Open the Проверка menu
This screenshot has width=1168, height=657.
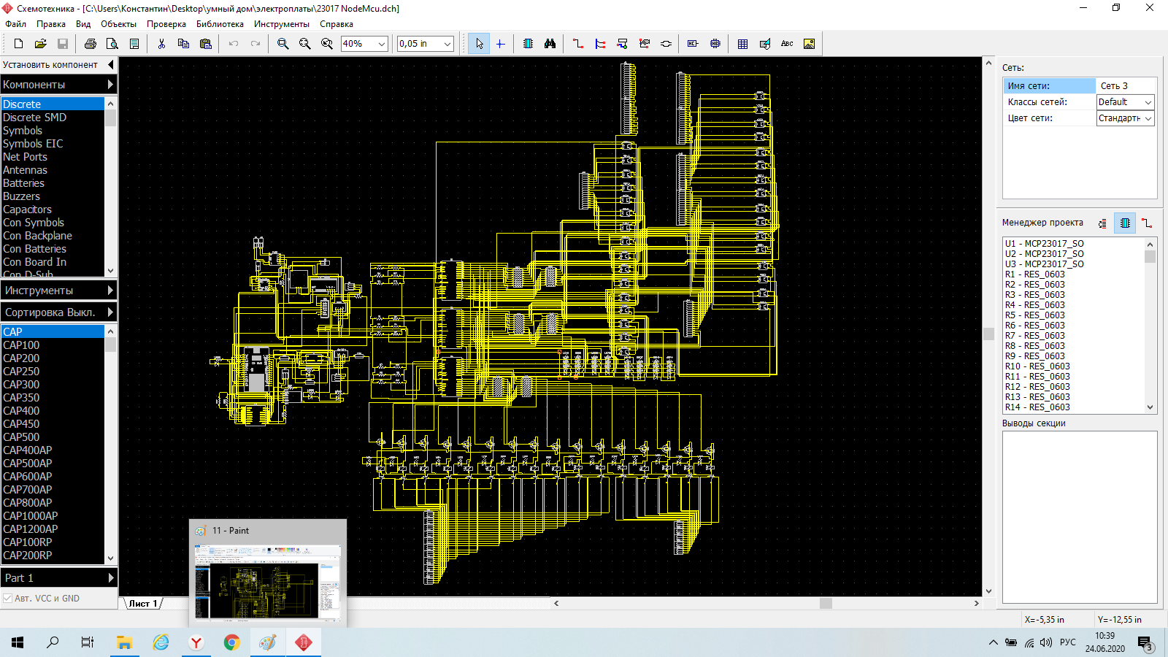pyautogui.click(x=166, y=24)
